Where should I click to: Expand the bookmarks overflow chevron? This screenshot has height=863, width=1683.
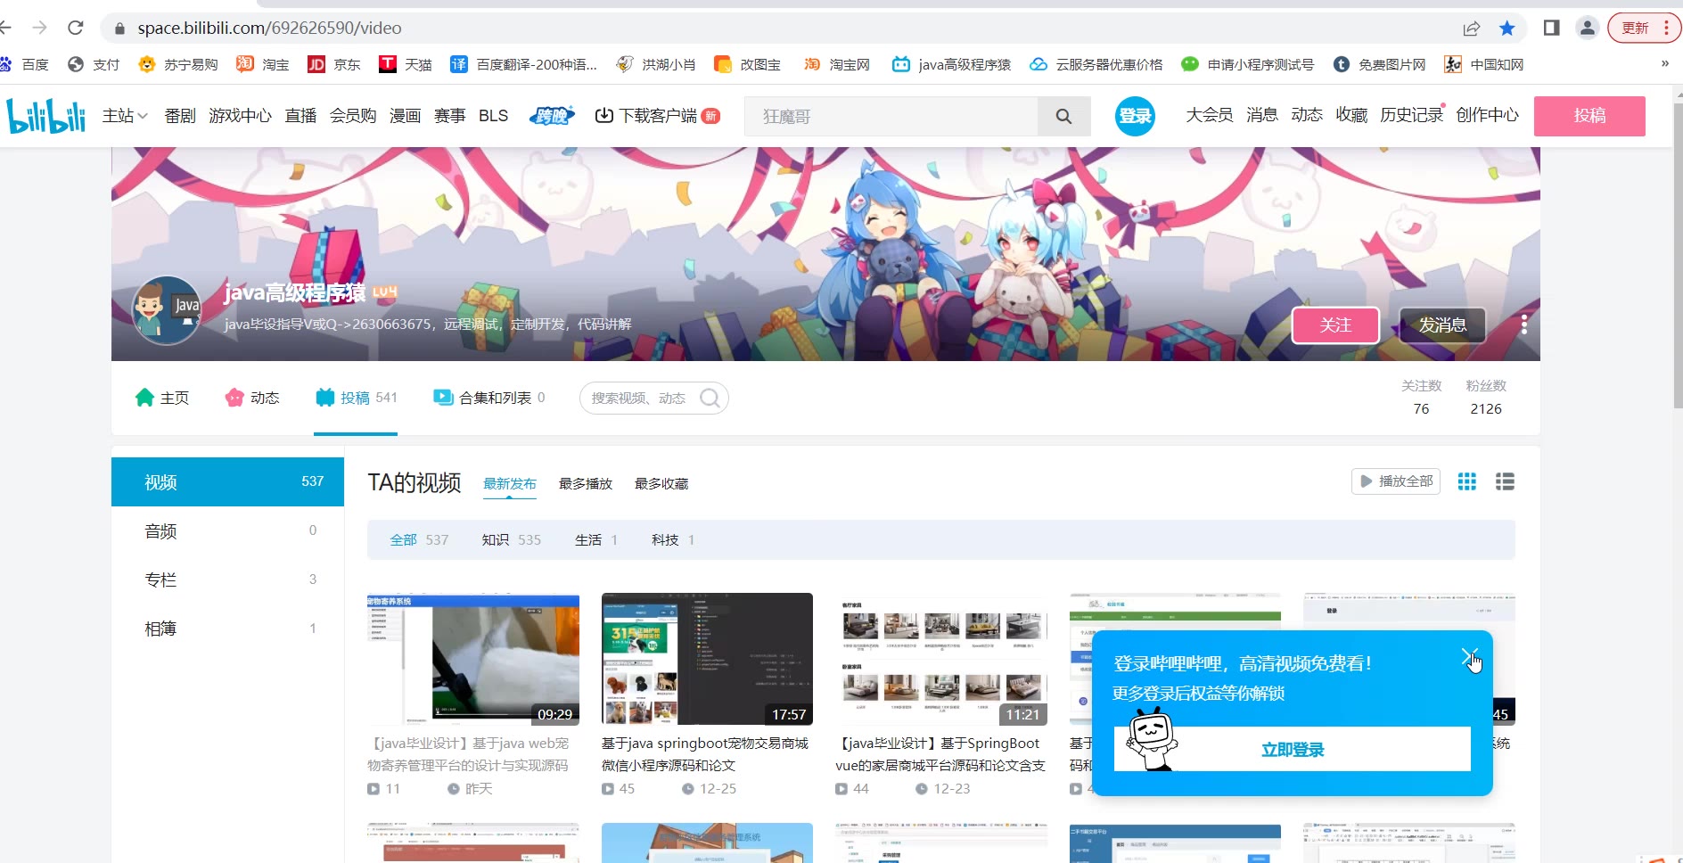[x=1664, y=64]
